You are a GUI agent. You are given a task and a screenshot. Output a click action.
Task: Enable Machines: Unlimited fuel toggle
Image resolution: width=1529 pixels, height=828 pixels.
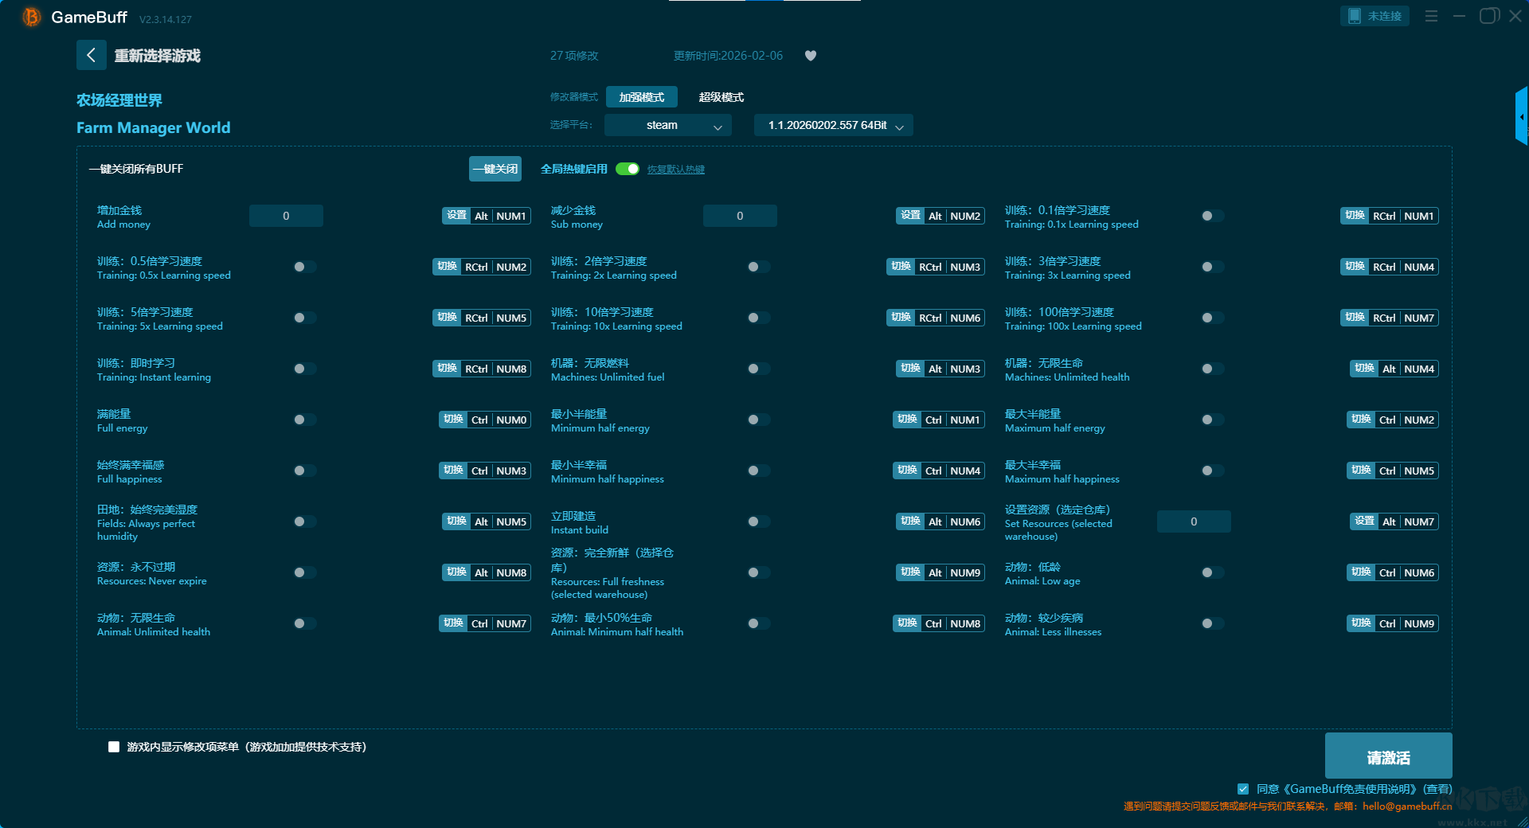point(758,369)
